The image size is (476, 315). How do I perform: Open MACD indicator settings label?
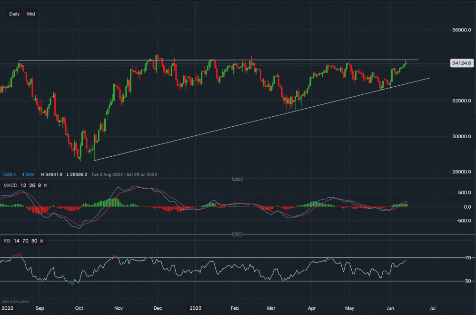(11, 185)
